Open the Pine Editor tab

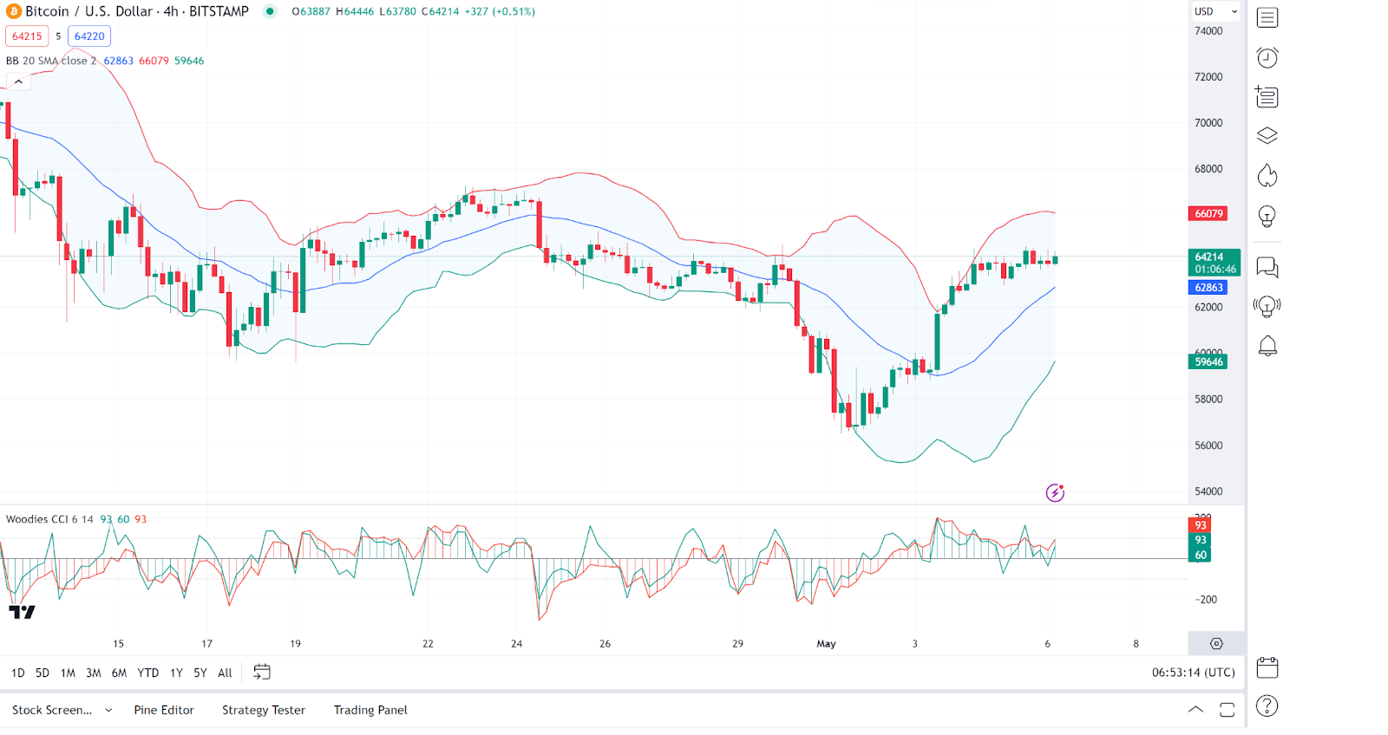coord(164,710)
